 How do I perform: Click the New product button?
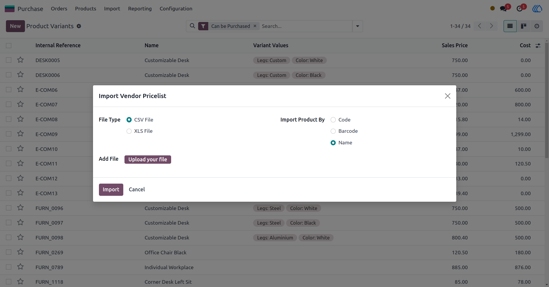[x=15, y=26]
